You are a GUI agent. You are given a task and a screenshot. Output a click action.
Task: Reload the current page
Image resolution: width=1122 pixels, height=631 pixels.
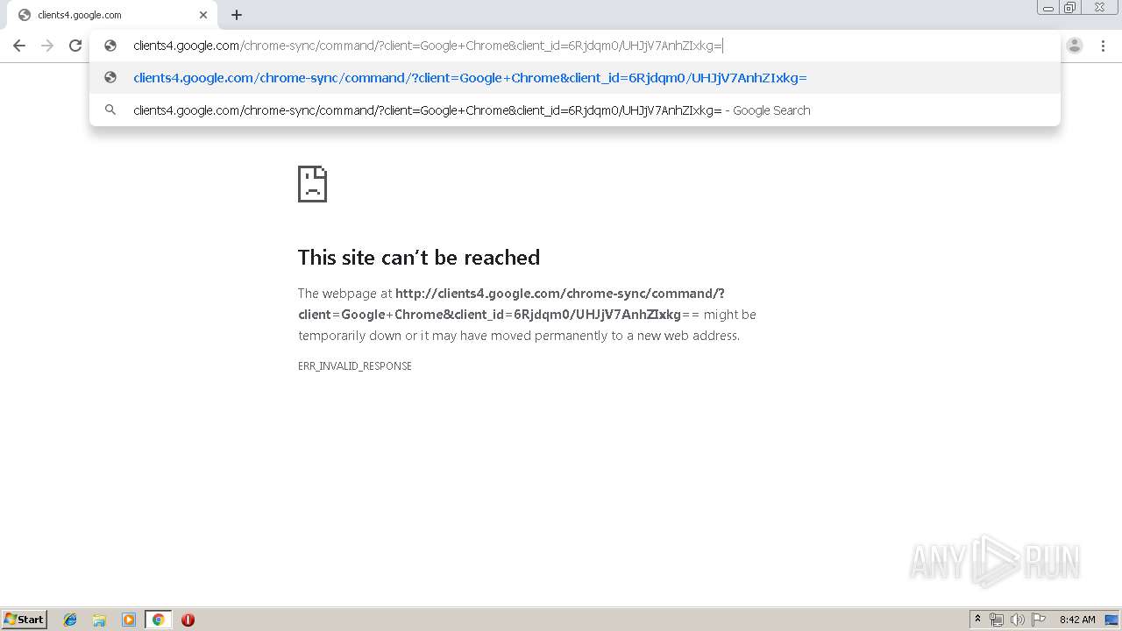[75, 46]
